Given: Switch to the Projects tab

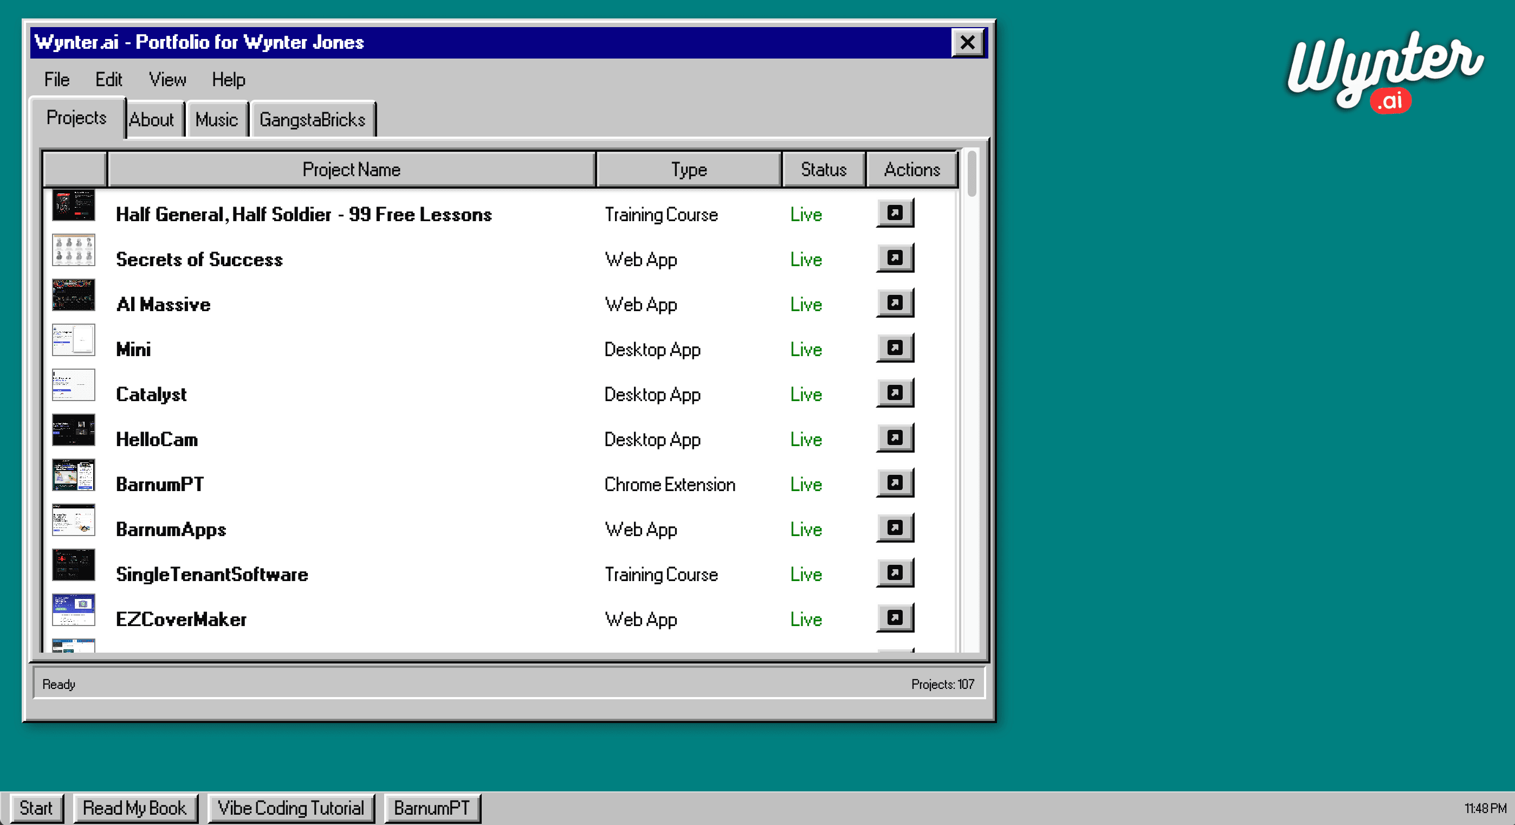Looking at the screenshot, I should [x=76, y=118].
